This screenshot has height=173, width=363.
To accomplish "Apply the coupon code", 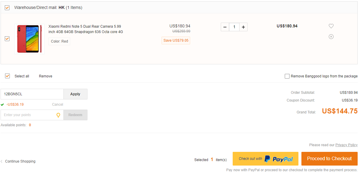I will [75, 94].
